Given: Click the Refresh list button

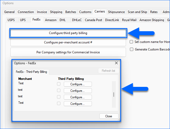Looking at the screenshot, I should (109, 71).
